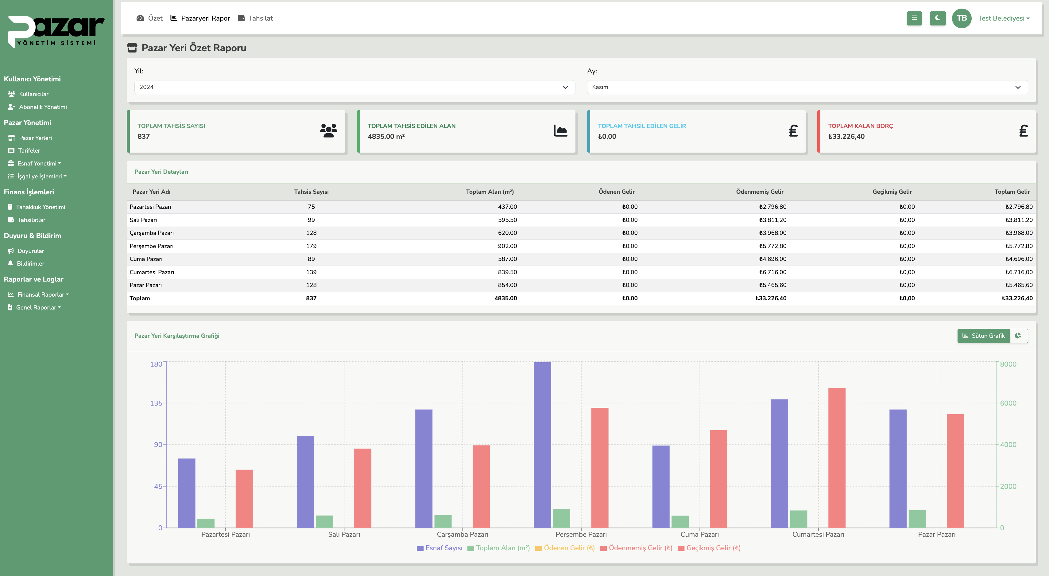
Task: Toggle dark mode with the moon button
Action: pyautogui.click(x=937, y=18)
